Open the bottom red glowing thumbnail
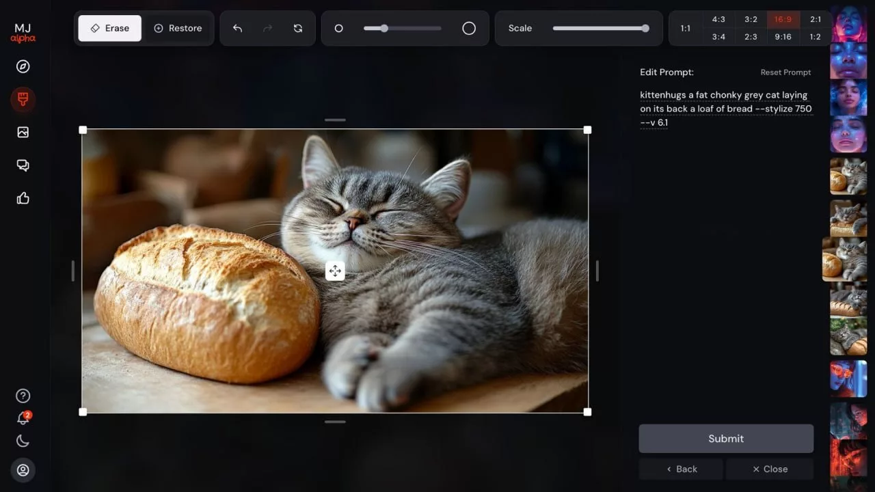 pyautogui.click(x=848, y=458)
